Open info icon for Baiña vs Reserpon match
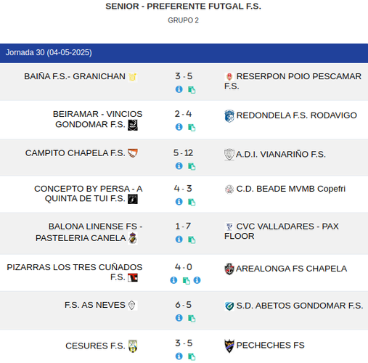This screenshot has height=363, width=368. tap(179, 89)
